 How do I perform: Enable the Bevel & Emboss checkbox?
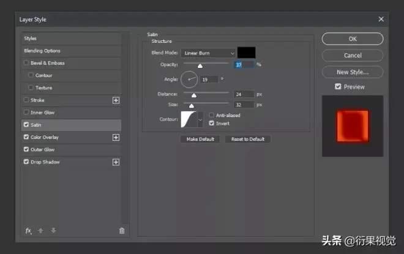[x=26, y=62]
